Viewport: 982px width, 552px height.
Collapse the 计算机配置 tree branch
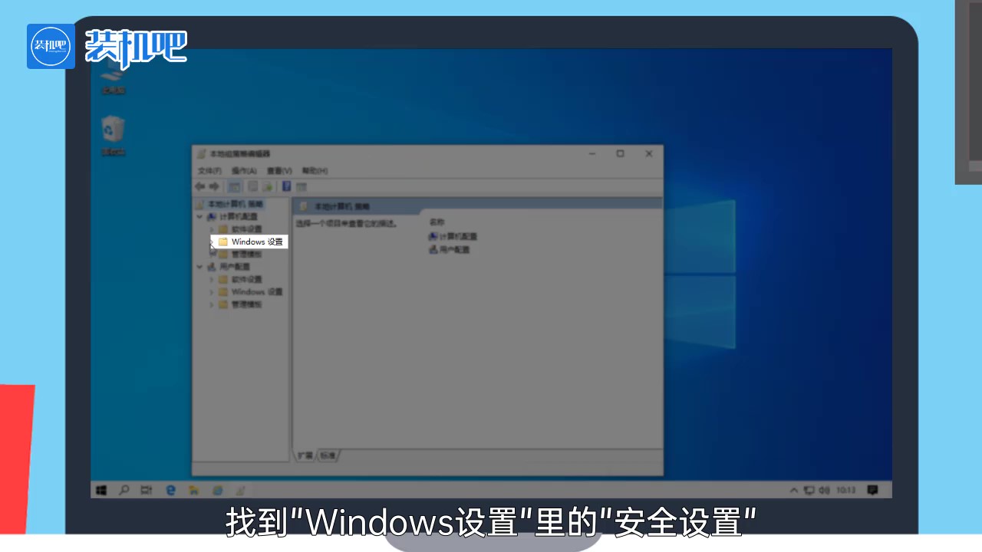coord(201,216)
